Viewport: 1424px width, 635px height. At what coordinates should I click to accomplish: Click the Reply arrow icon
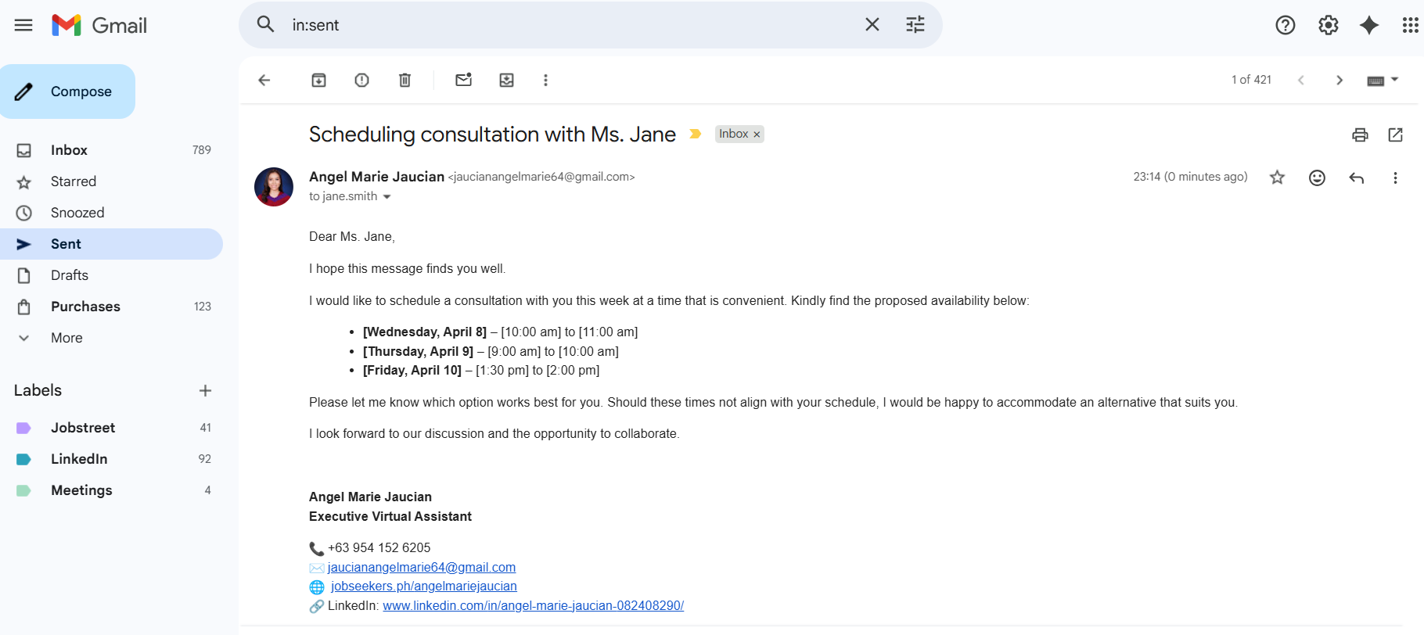click(1356, 178)
